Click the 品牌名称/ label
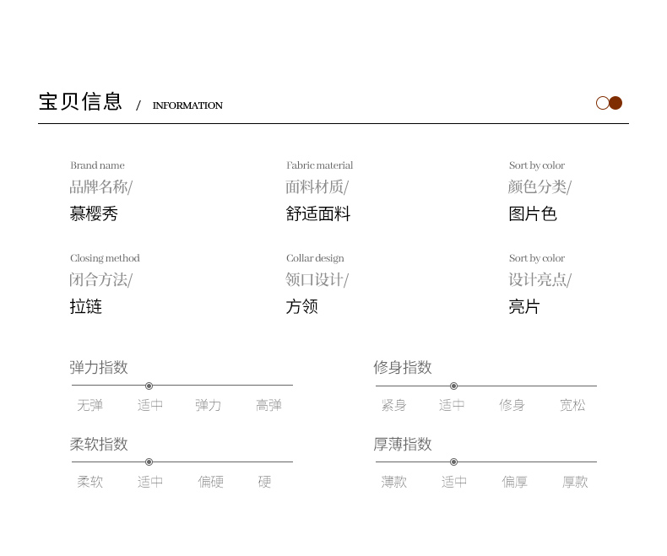This screenshot has width=667, height=556. (101, 186)
